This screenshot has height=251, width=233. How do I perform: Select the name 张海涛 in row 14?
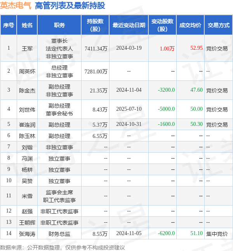pyautogui.click(x=27, y=234)
